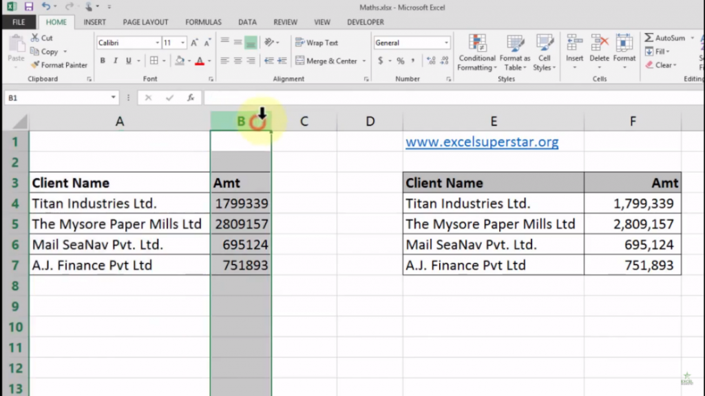Open Format as Table gallery
Screen dimensions: 705x396
(x=515, y=52)
